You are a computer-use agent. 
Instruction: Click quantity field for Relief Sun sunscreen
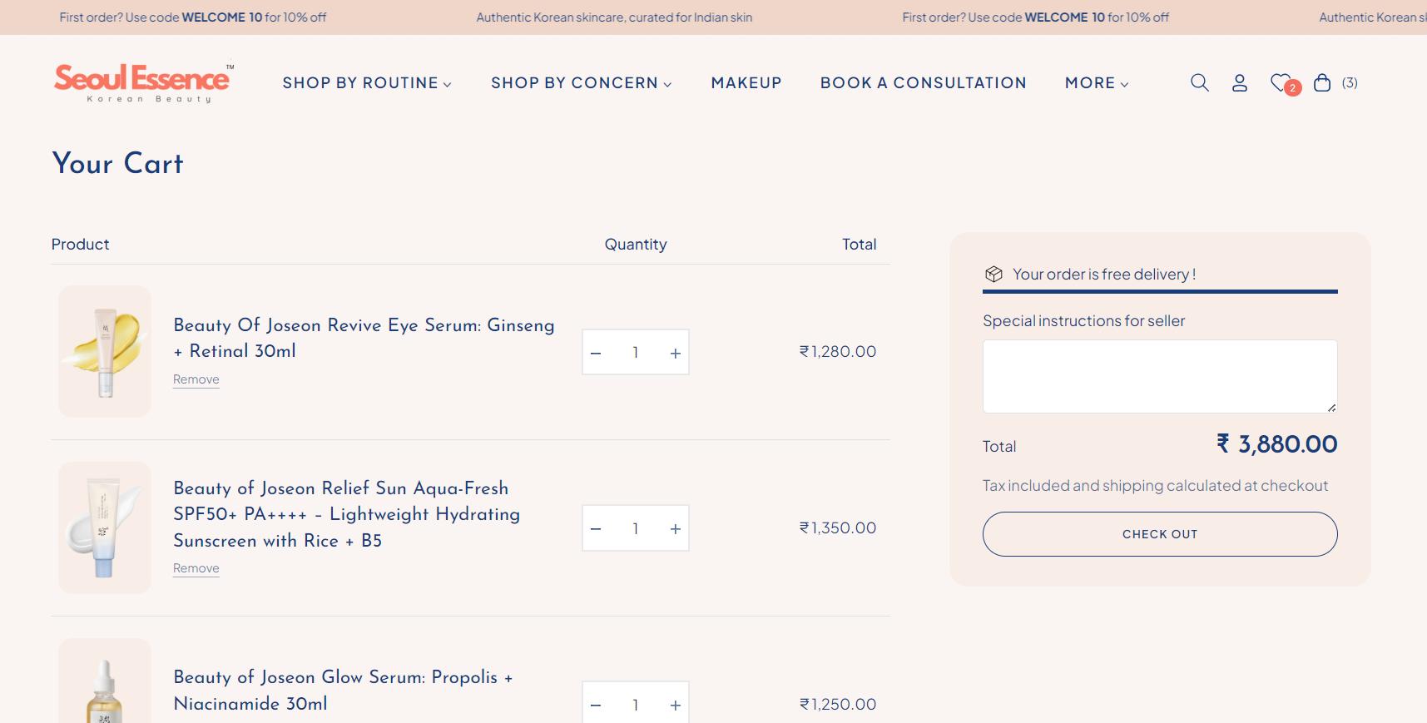point(636,528)
